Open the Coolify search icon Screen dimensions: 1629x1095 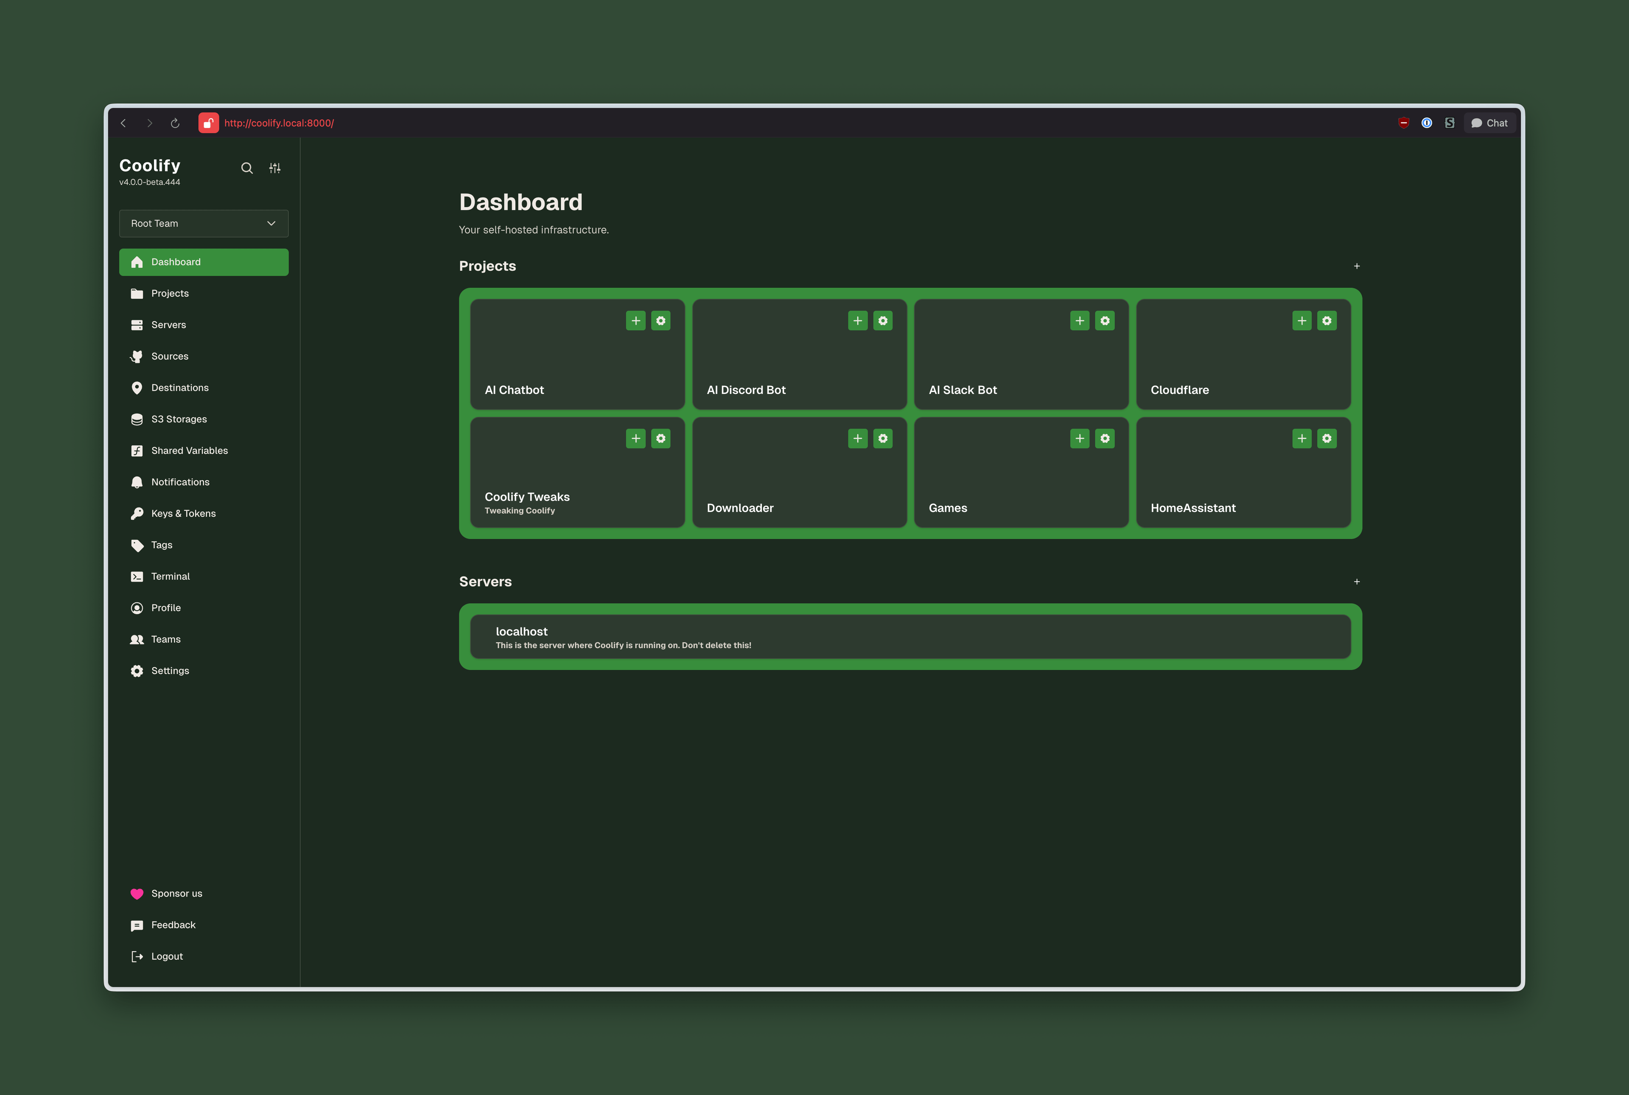coord(247,168)
